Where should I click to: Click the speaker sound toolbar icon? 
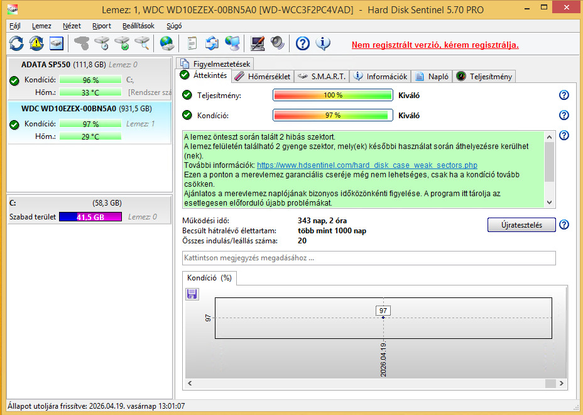pyautogui.click(x=278, y=43)
